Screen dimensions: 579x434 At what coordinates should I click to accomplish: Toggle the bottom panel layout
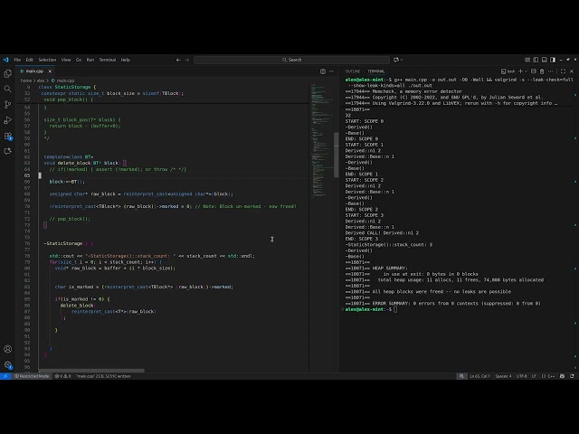pyautogui.click(x=545, y=60)
